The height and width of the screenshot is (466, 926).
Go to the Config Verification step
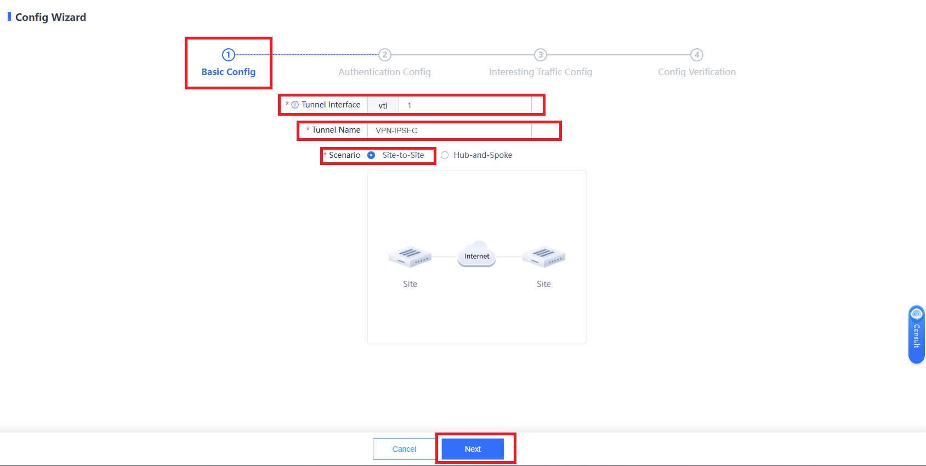pyautogui.click(x=697, y=72)
